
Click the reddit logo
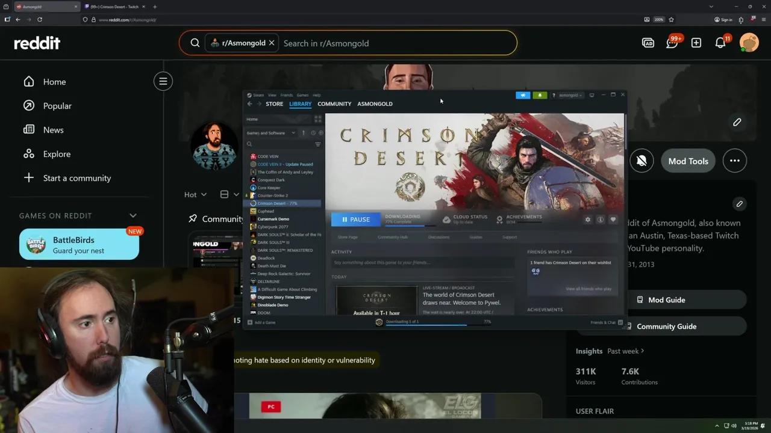point(37,43)
